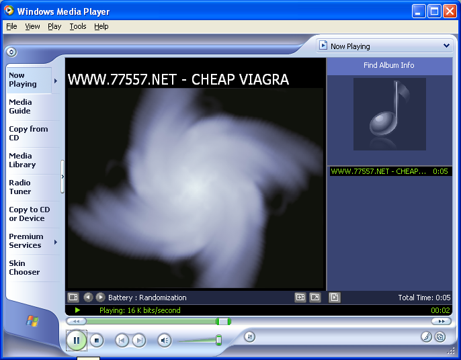Screen dimensions: 461x360
Task: Open the Help menu
Action: 101,26
